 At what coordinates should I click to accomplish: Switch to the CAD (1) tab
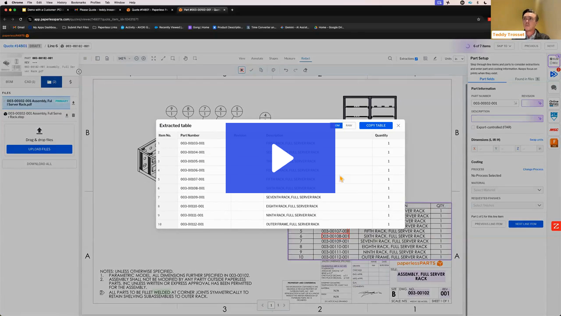(30, 82)
